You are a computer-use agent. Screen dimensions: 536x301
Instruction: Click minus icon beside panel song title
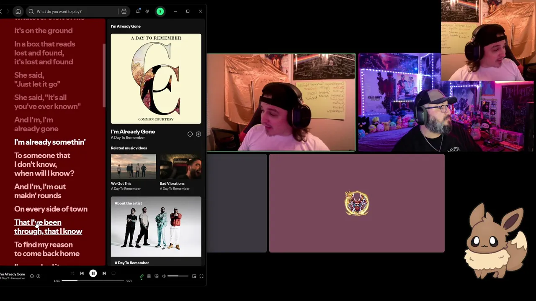[190, 134]
